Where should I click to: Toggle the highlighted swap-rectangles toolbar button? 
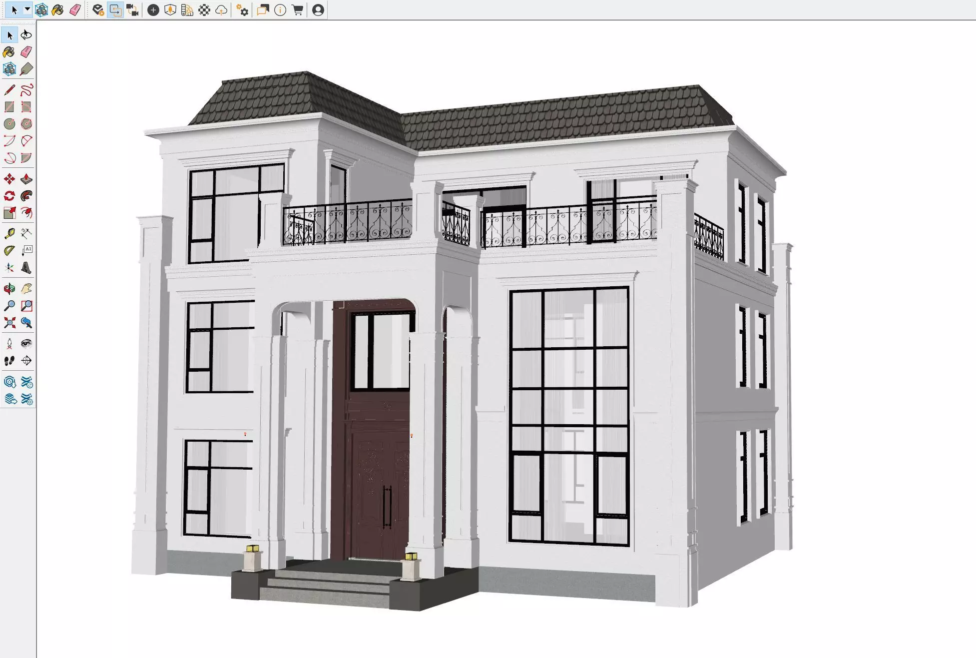(x=115, y=10)
